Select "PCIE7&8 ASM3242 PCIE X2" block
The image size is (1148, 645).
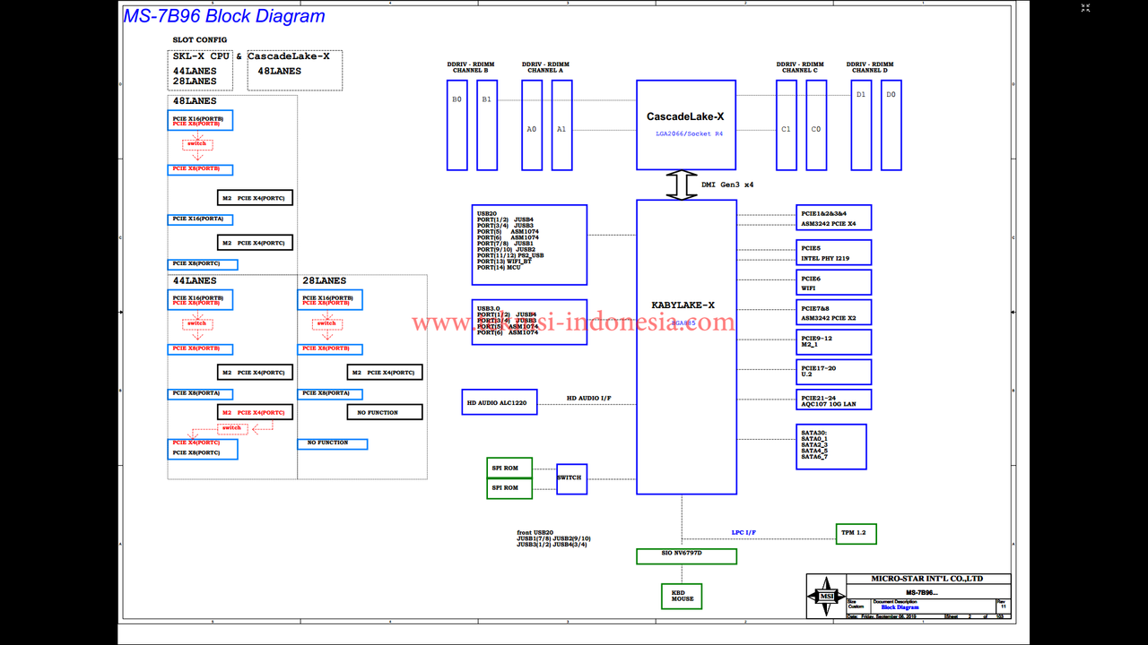[x=834, y=313]
